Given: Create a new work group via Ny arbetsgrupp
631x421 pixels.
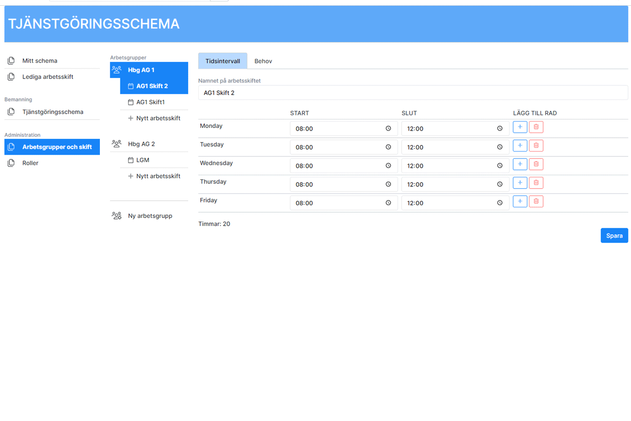Looking at the screenshot, I should [x=149, y=216].
